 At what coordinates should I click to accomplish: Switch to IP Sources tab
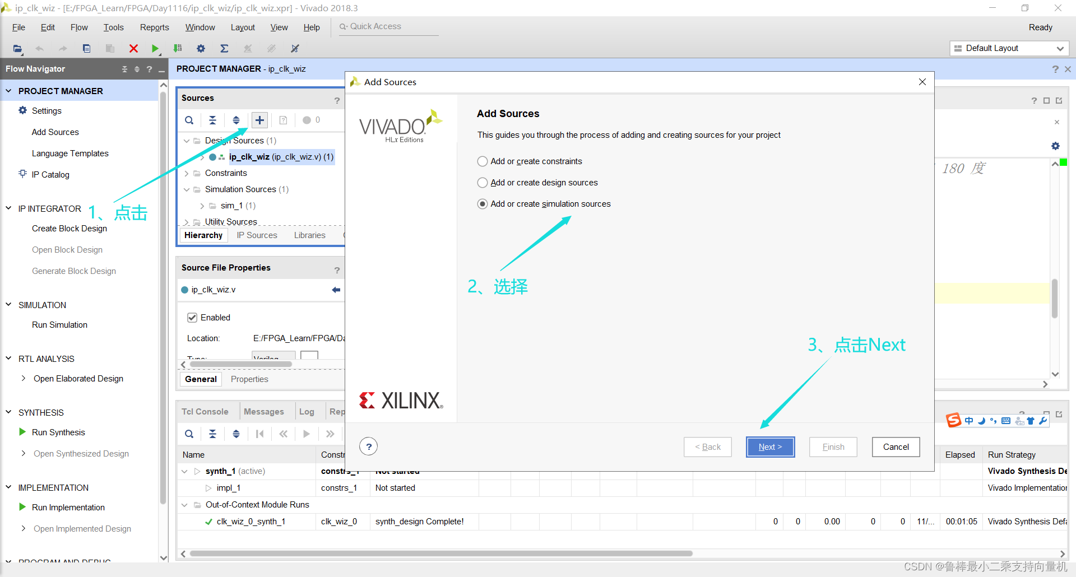click(x=257, y=235)
